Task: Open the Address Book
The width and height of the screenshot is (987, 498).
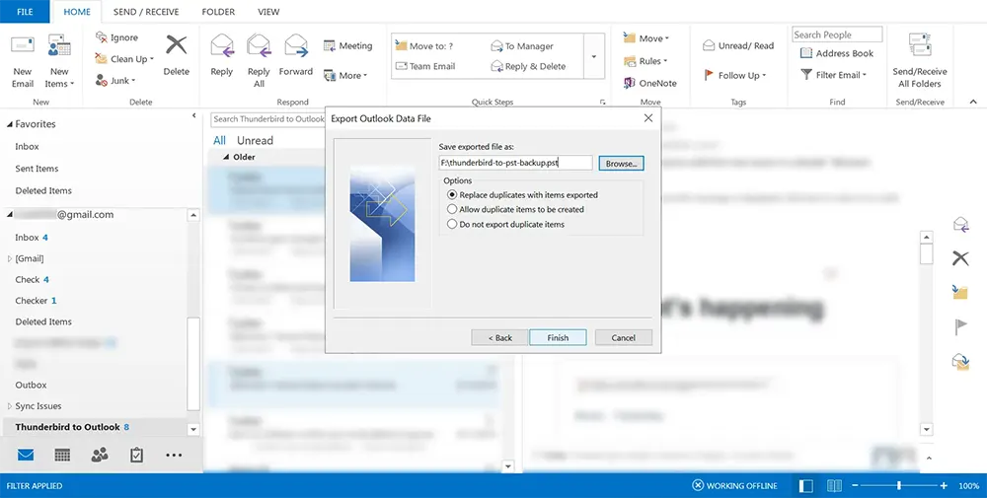Action: coord(837,53)
